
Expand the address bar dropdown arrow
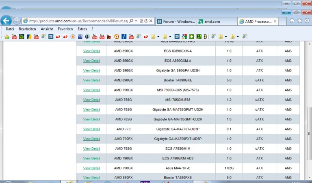136,21
